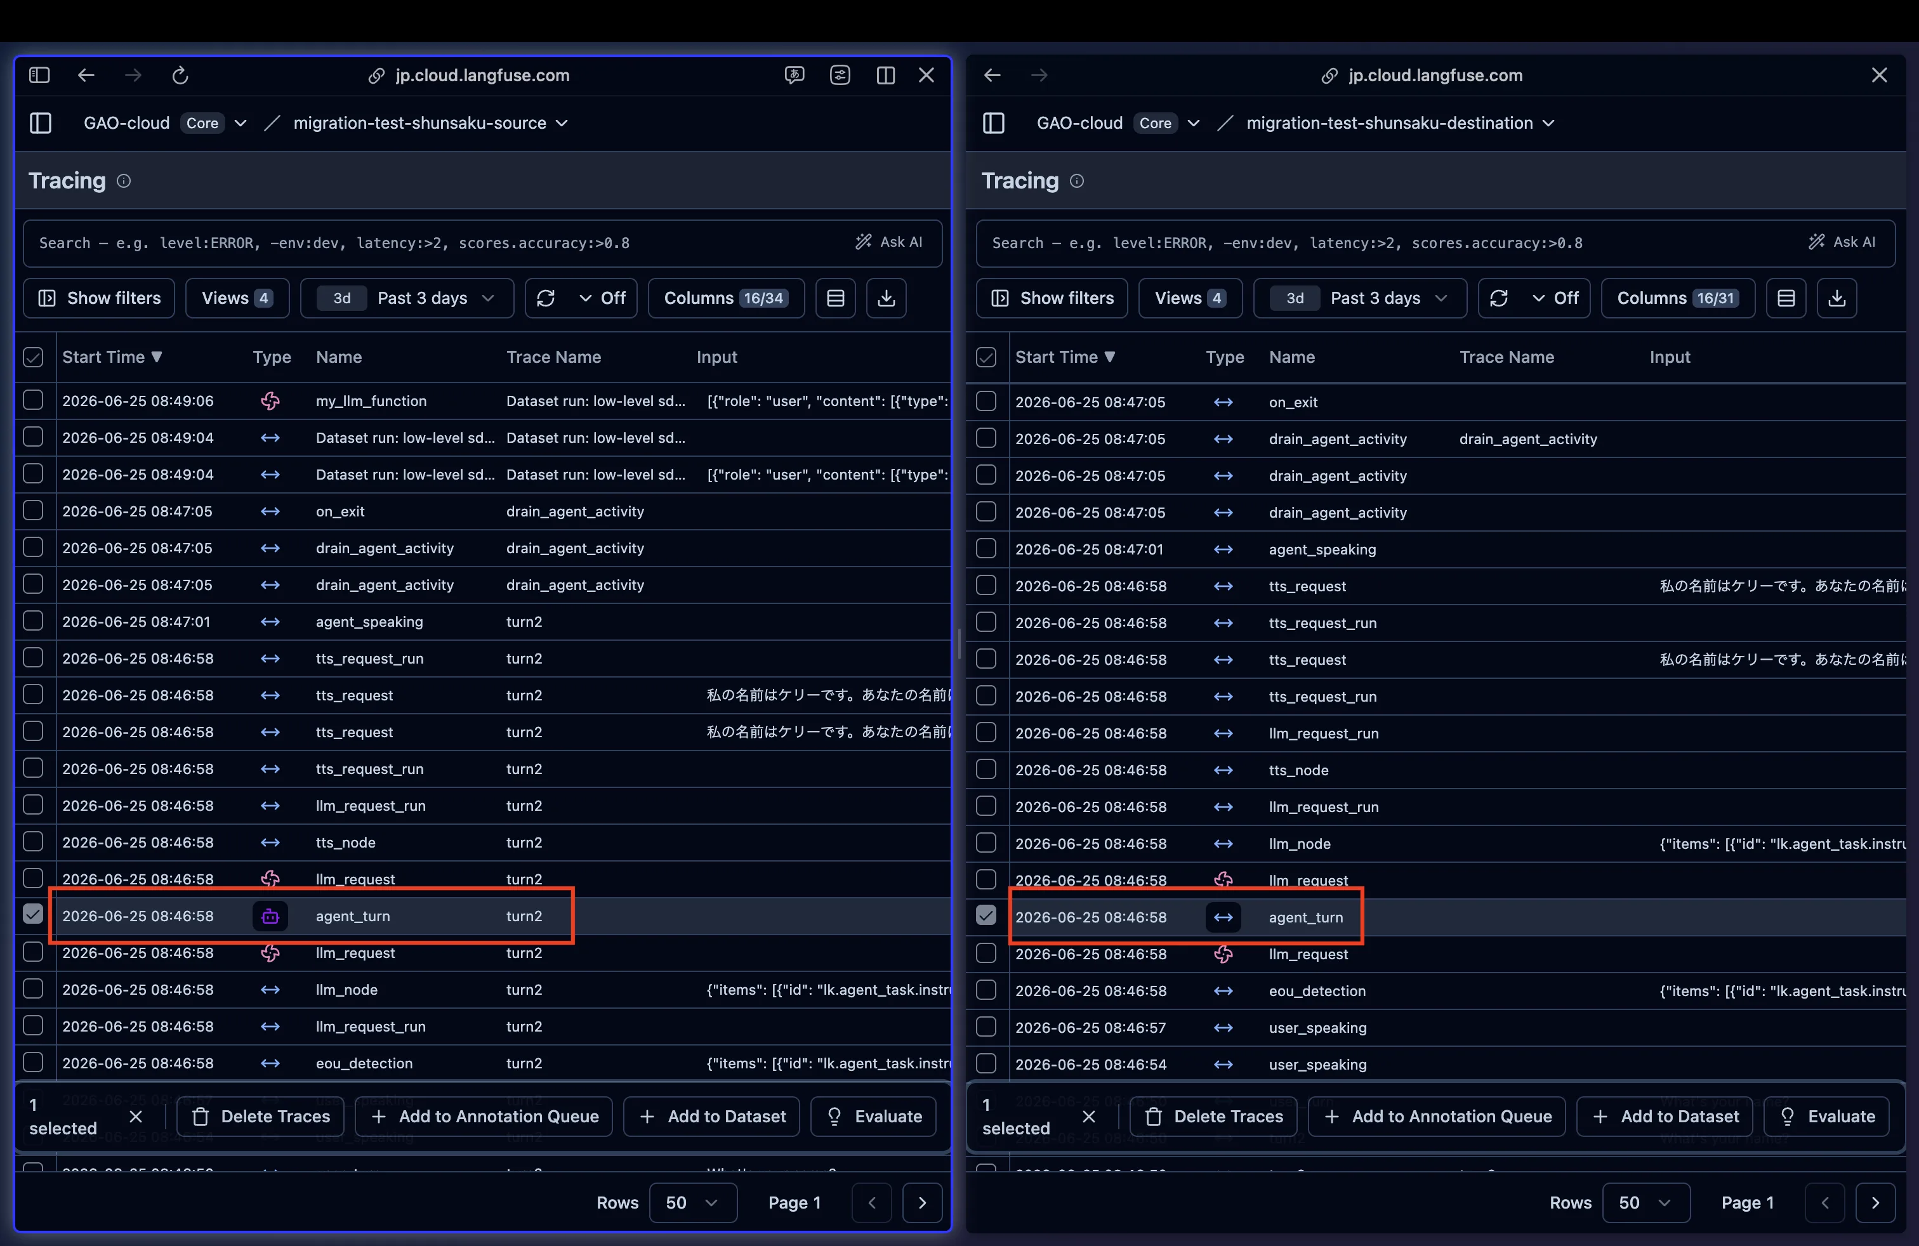The height and width of the screenshot is (1246, 1919).
Task: Click agent type icon on source agent_turn row
Action: click(x=270, y=916)
